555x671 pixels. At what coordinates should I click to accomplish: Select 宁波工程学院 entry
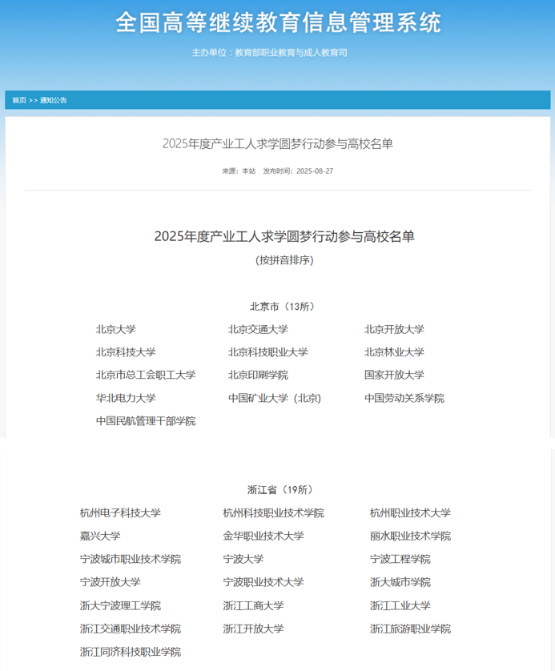click(x=400, y=559)
